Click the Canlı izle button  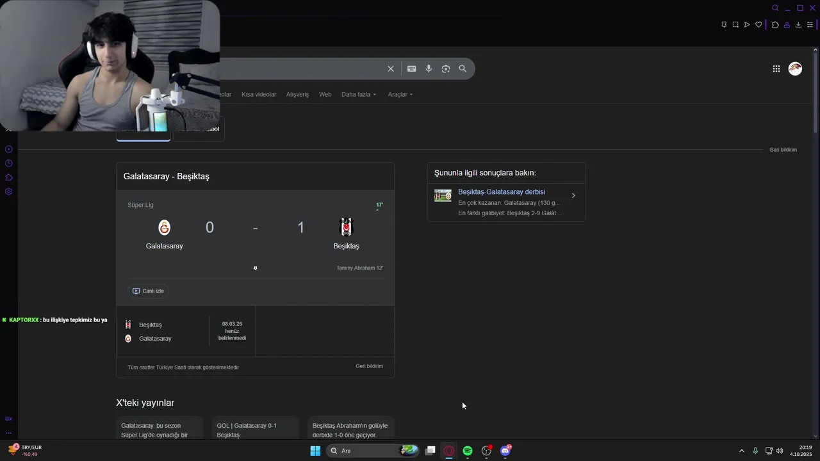pyautogui.click(x=148, y=291)
